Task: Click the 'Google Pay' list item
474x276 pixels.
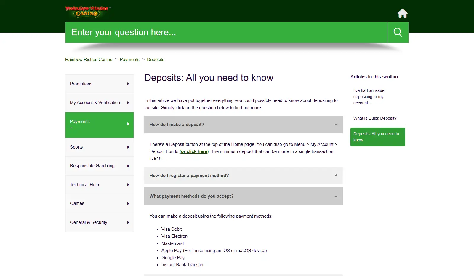Action: pyautogui.click(x=173, y=258)
